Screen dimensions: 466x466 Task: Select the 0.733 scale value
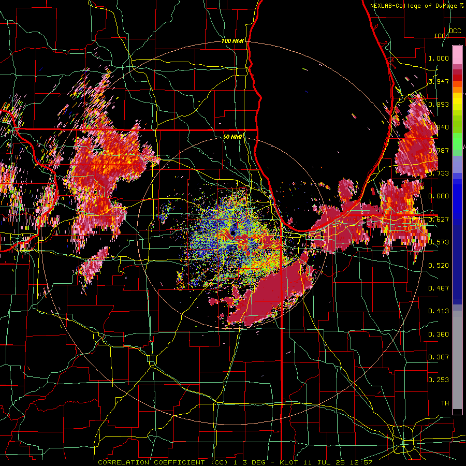(x=439, y=173)
